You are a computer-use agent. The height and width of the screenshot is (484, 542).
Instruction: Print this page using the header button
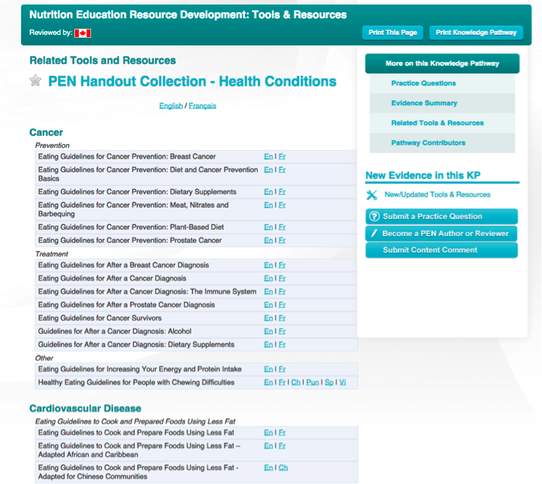(x=393, y=33)
